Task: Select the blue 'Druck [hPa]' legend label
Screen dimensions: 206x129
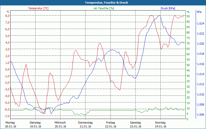Action: pyautogui.click(x=168, y=8)
